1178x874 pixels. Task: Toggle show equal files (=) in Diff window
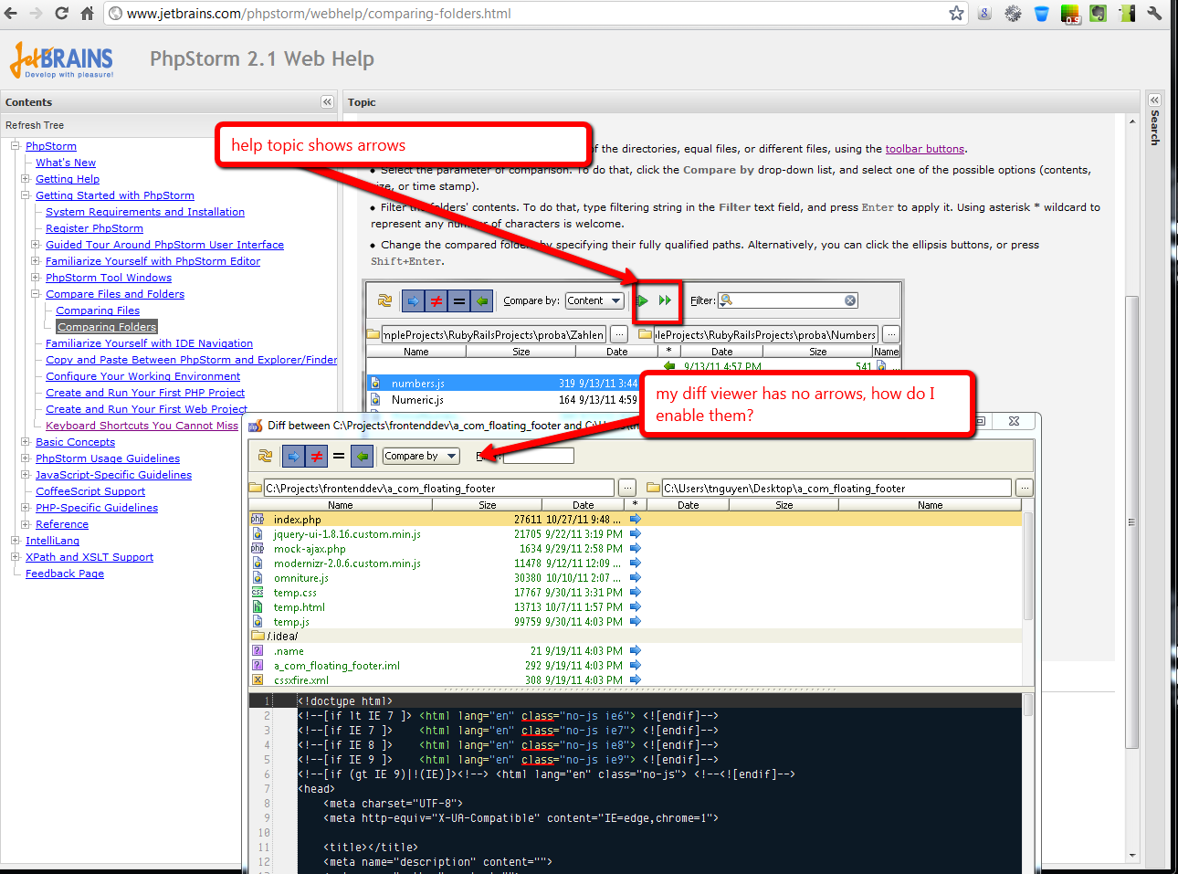(x=339, y=456)
